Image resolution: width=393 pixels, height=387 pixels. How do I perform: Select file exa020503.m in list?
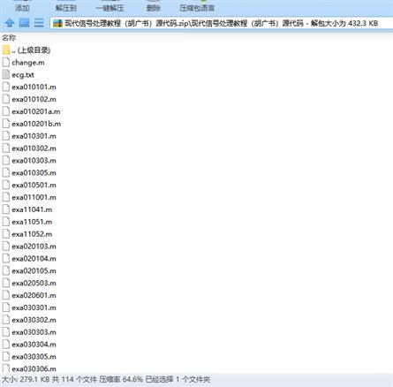34,283
